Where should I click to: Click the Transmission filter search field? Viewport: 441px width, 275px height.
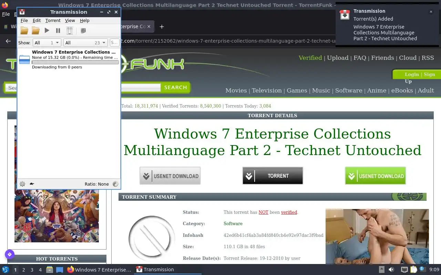[114, 43]
